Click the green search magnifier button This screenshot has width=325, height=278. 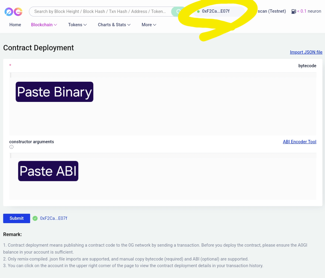click(178, 11)
